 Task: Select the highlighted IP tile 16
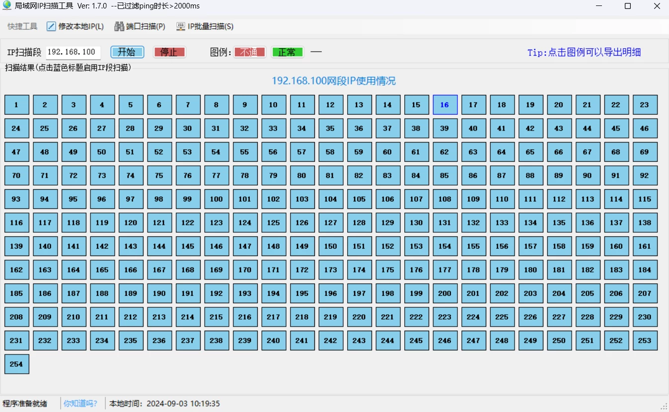coord(445,105)
